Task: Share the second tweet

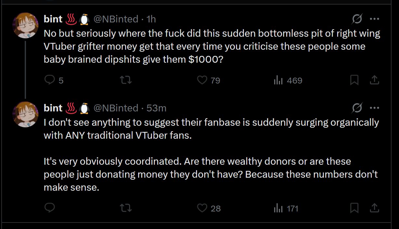Action: (374, 208)
